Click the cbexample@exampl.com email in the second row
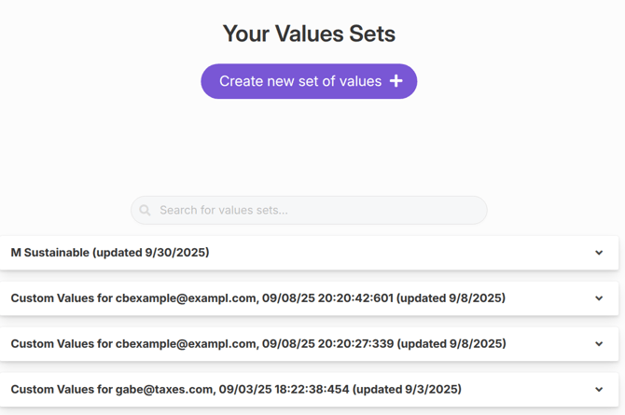 pos(186,298)
